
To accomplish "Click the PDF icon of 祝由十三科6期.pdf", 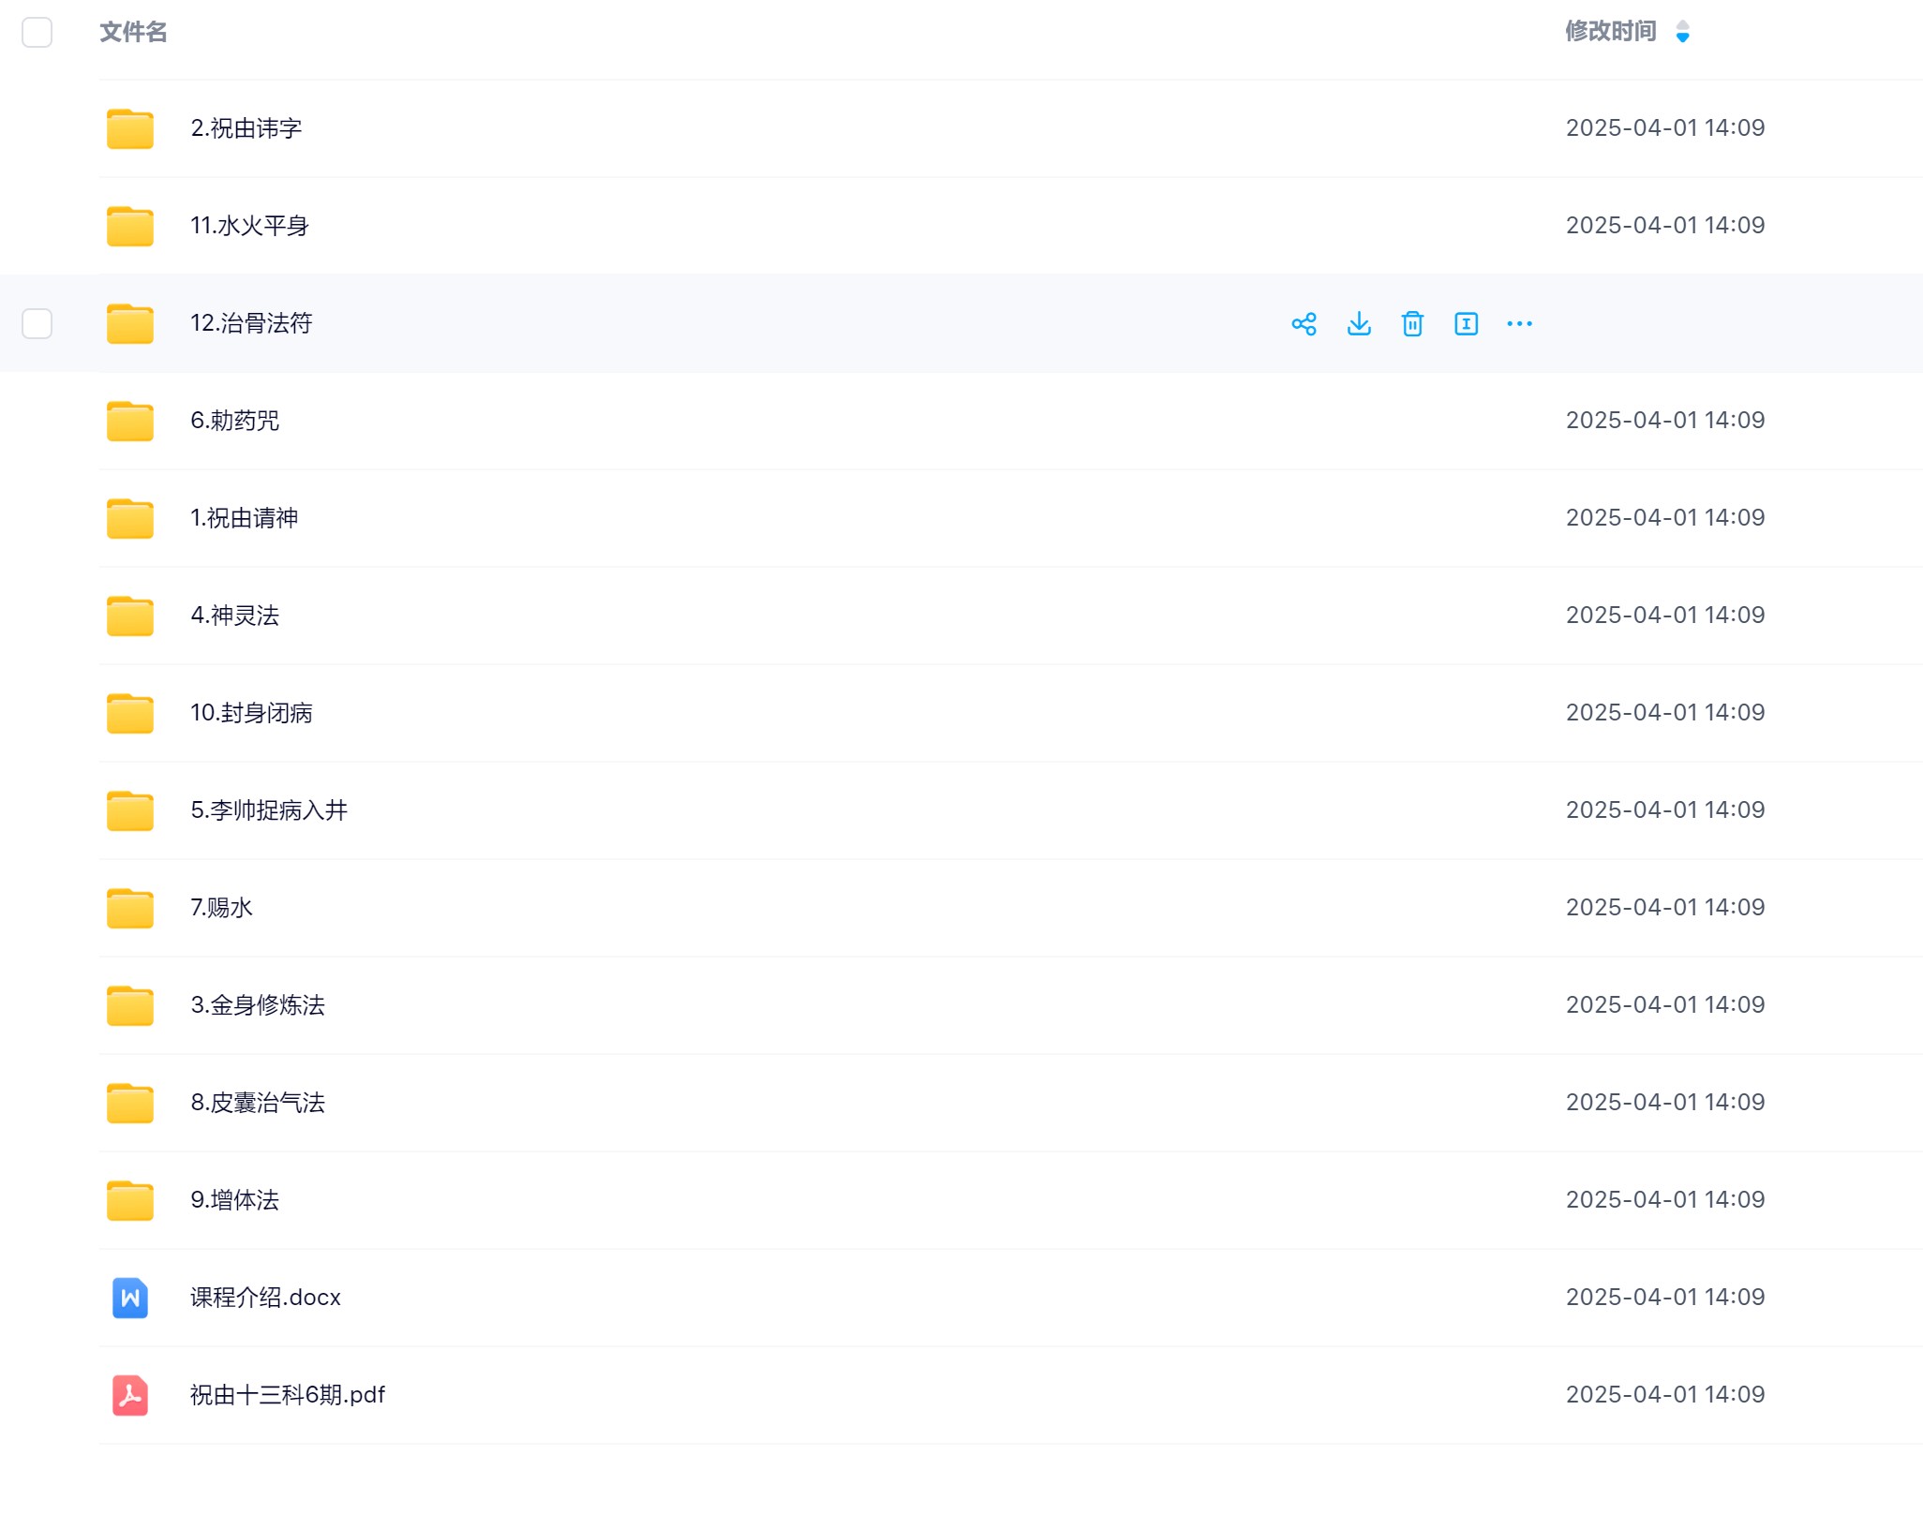I will (129, 1395).
